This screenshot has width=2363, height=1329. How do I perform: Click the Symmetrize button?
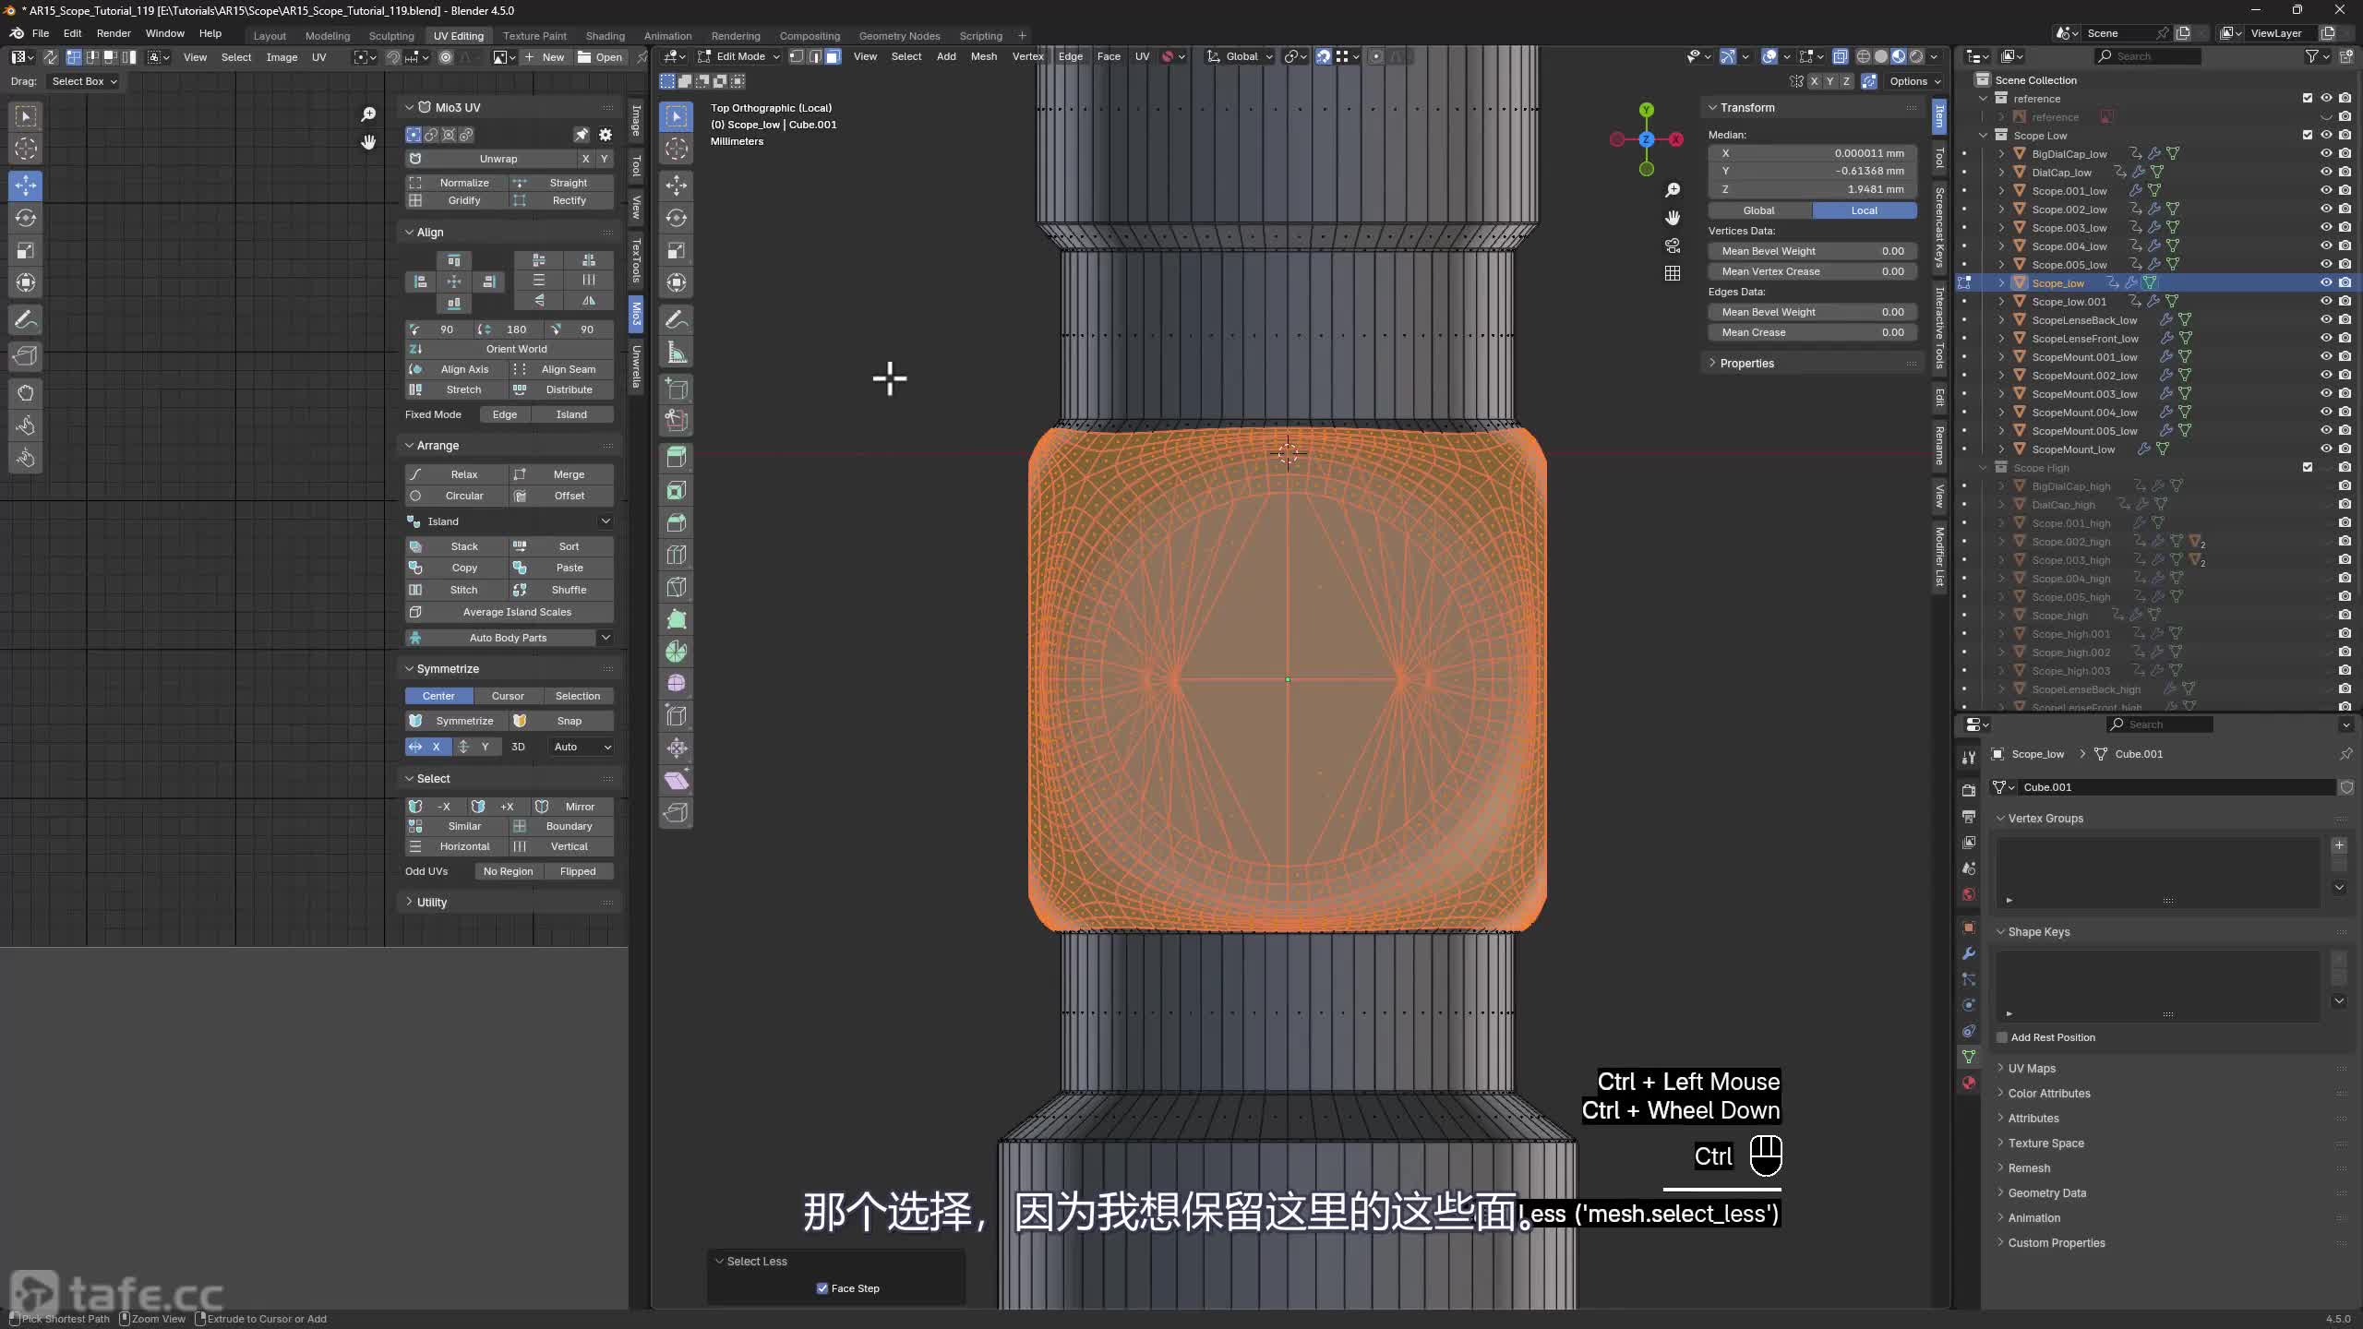[456, 721]
